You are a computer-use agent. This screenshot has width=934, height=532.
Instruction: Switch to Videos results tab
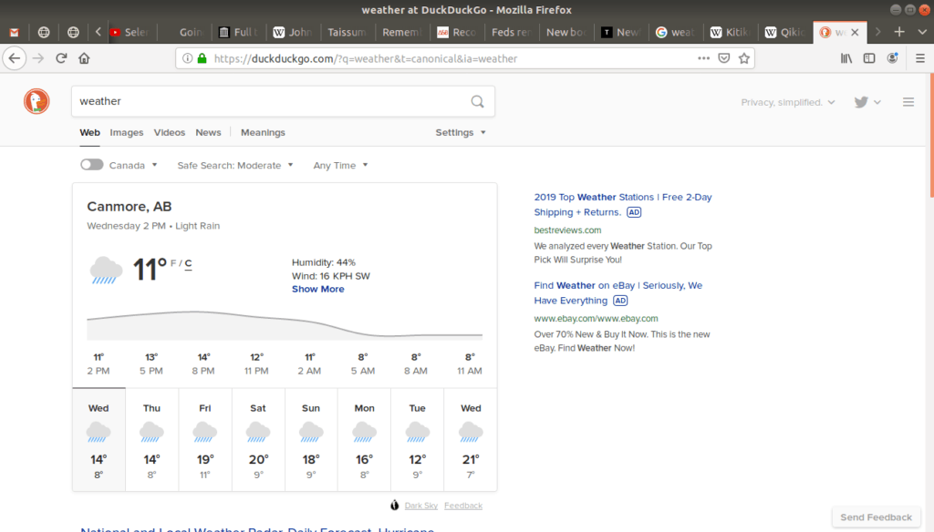point(169,133)
